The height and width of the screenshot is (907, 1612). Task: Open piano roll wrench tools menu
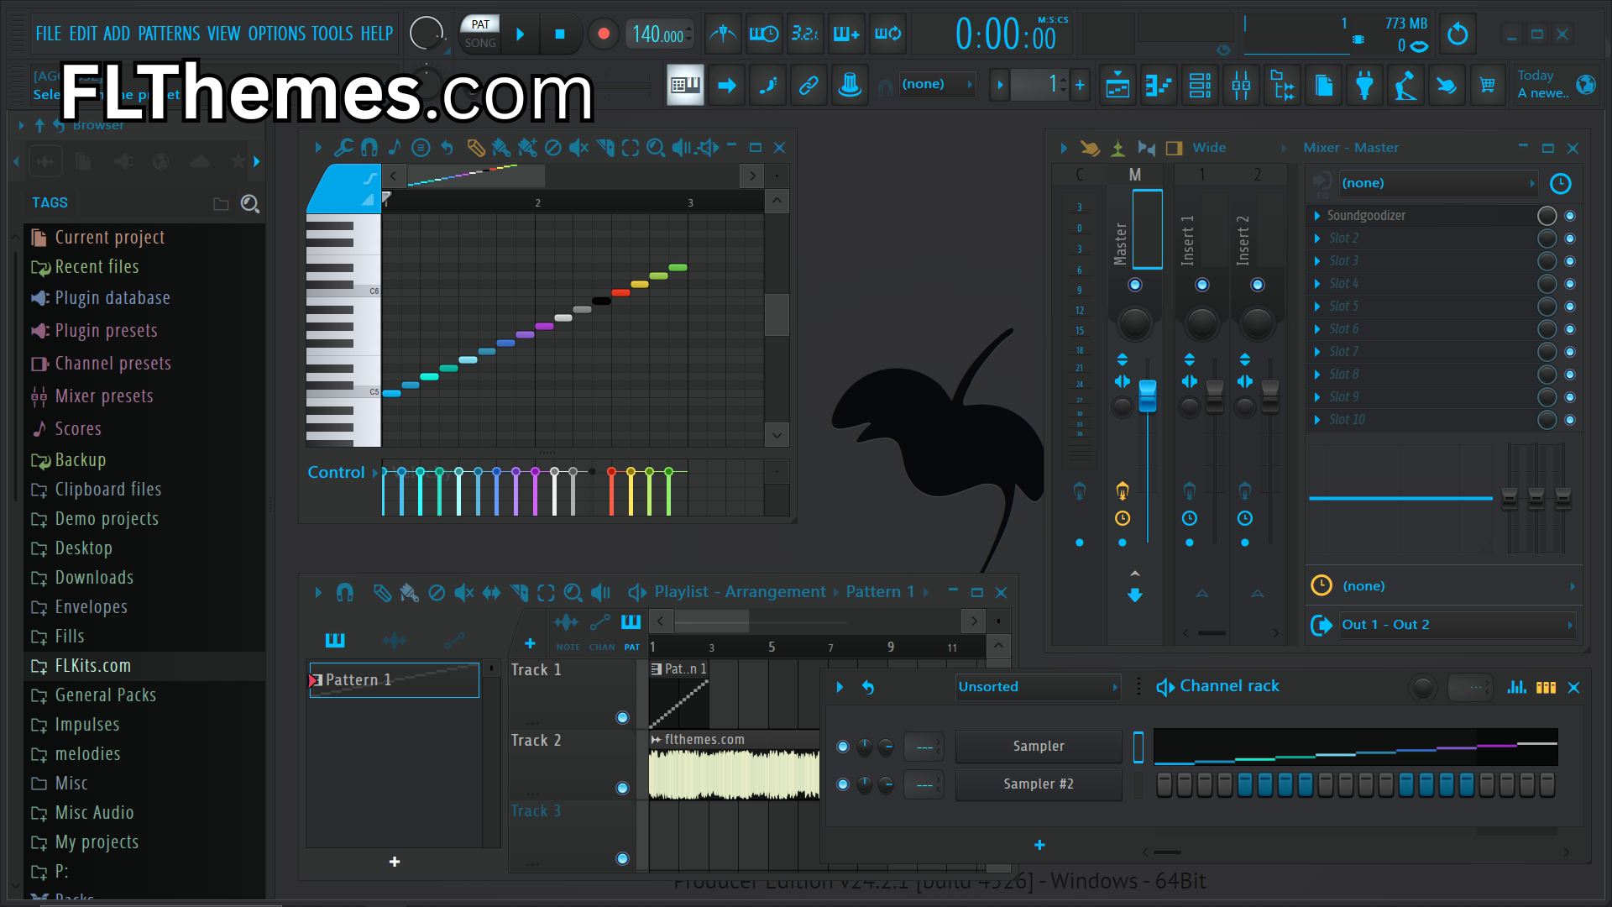coord(343,148)
